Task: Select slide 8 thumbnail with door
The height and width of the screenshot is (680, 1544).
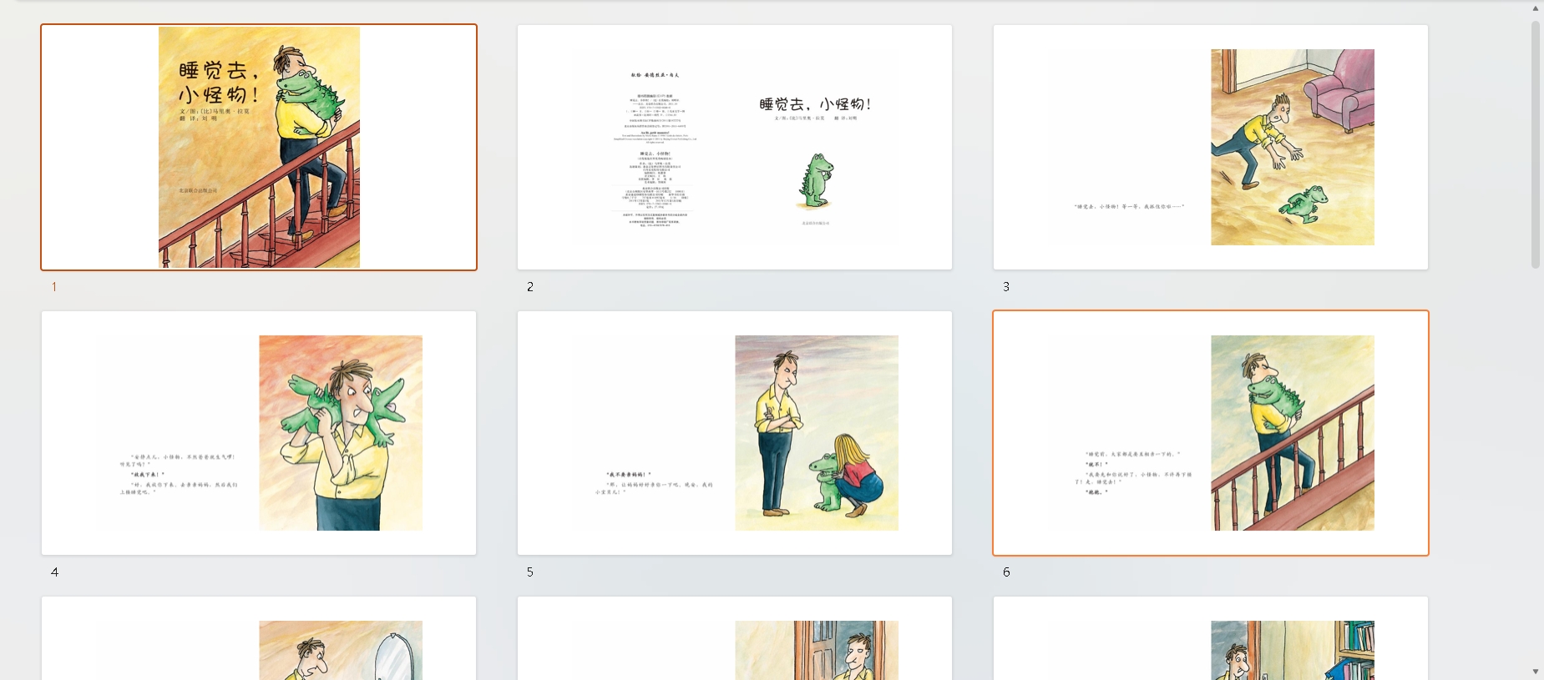Action: [x=735, y=638]
